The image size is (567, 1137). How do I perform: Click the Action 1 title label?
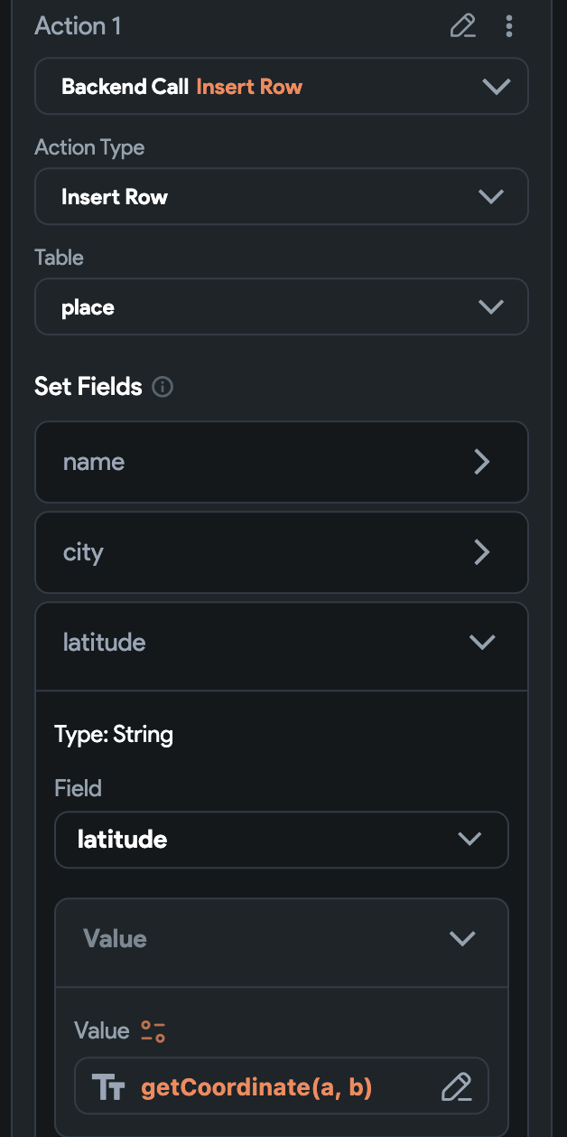(x=78, y=26)
